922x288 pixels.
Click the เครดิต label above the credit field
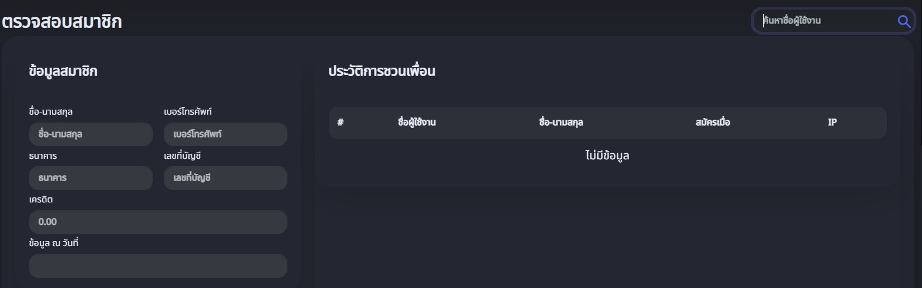click(x=41, y=200)
